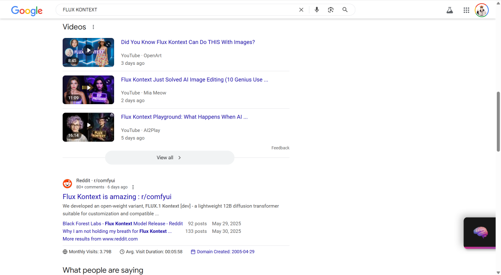Start voice search with microphone icon
Screen dimensions: 501x275
point(317,10)
